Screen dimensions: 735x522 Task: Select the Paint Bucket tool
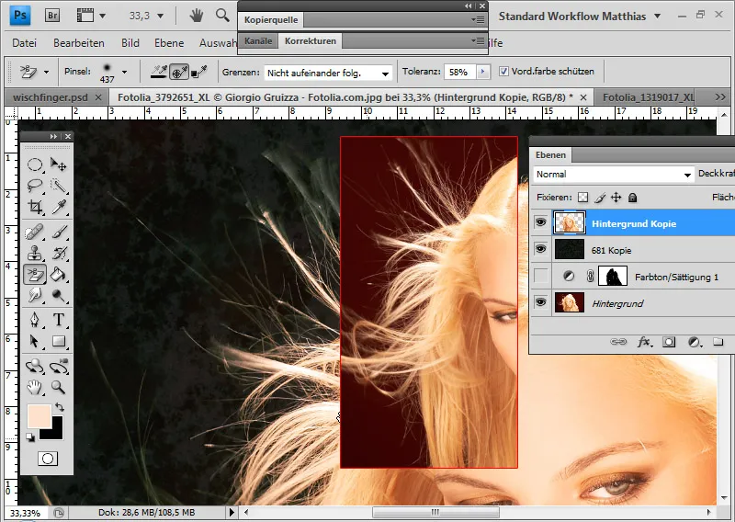(x=59, y=275)
